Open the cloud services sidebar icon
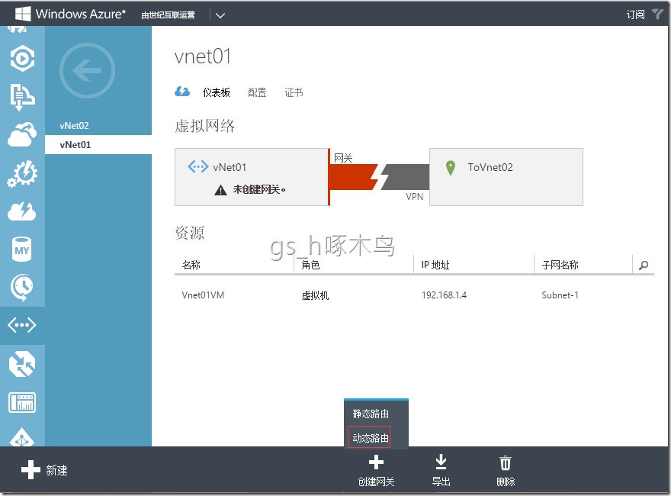The image size is (671, 496). tap(22, 134)
